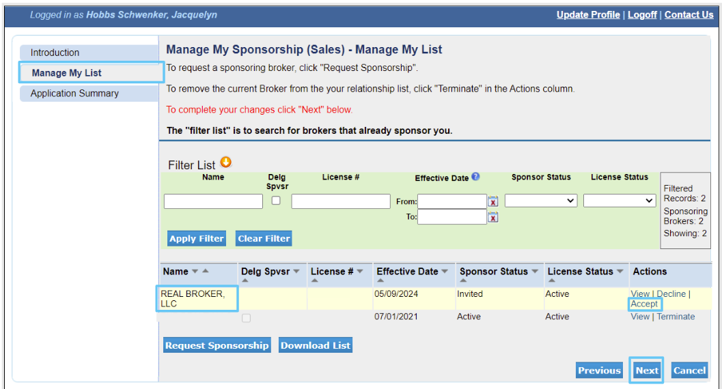Screen dimensions: 722x389
Task: Sort Delg Spvsr column with its down arrow
Action: (296, 272)
